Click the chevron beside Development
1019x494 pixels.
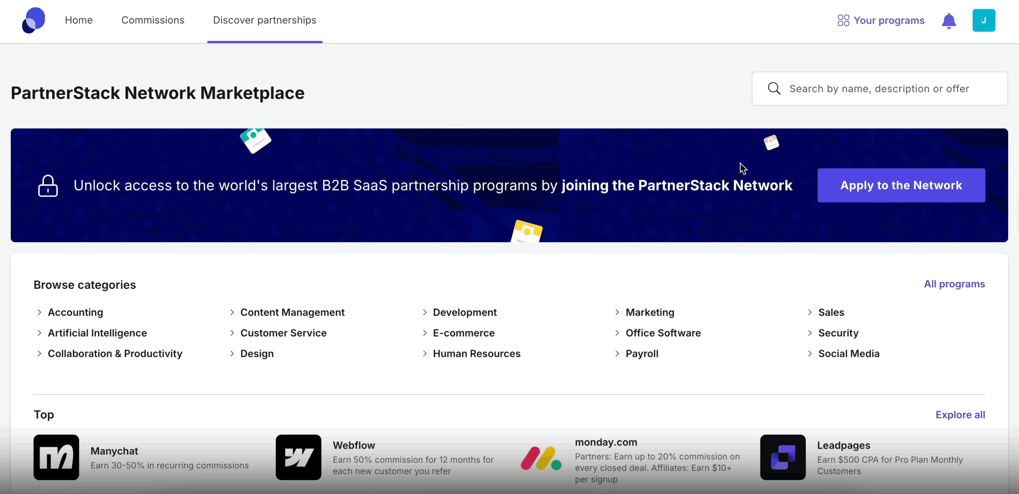(424, 312)
